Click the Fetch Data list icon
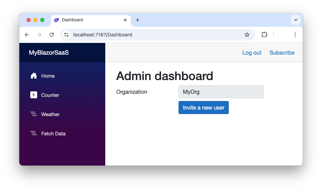Image resolution: width=322 pixels, height=191 pixels. [x=34, y=133]
